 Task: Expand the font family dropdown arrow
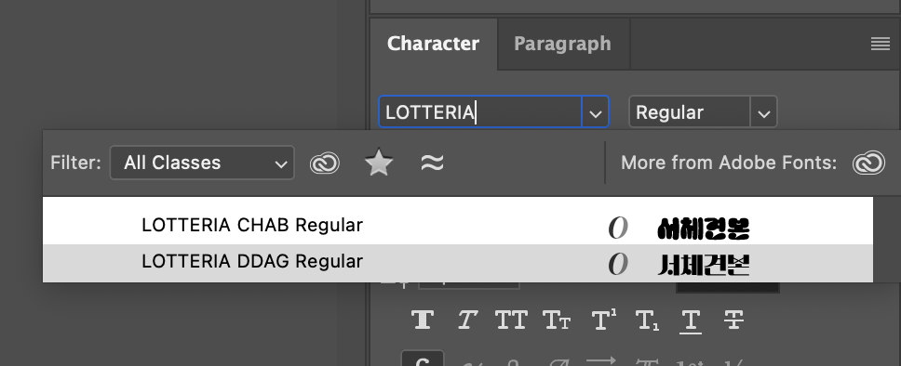click(596, 111)
